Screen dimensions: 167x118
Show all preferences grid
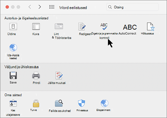(52, 7)
